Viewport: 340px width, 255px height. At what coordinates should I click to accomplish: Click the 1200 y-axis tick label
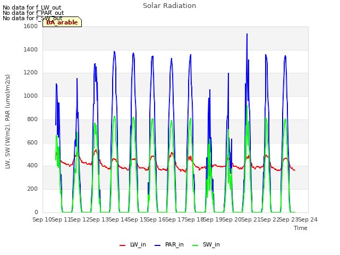point(31,73)
